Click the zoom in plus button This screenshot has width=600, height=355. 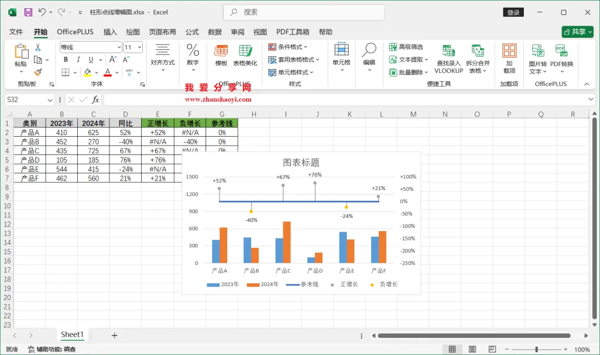[565, 349]
